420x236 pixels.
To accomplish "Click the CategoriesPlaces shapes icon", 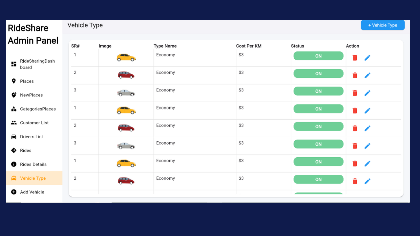I will (14, 109).
